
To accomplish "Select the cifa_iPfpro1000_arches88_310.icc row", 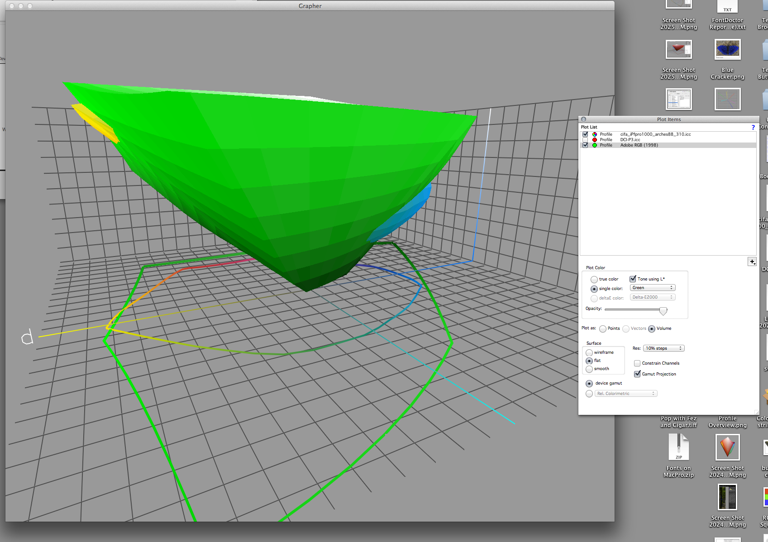I will tap(668, 134).
